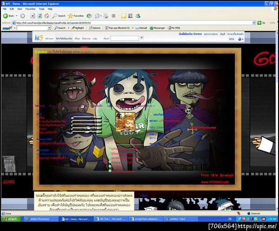Viewport: 279px width, 231px height.
Task: Click the hi5 logo
Action: (x=39, y=38)
